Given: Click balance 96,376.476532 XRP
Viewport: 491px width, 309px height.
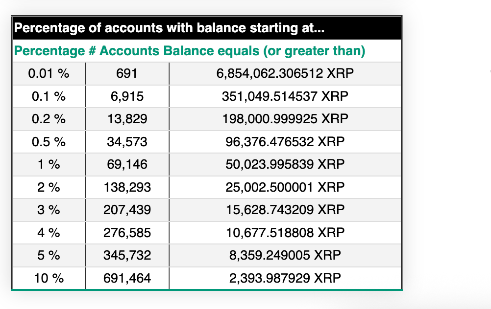Looking at the screenshot, I should coord(285,142).
